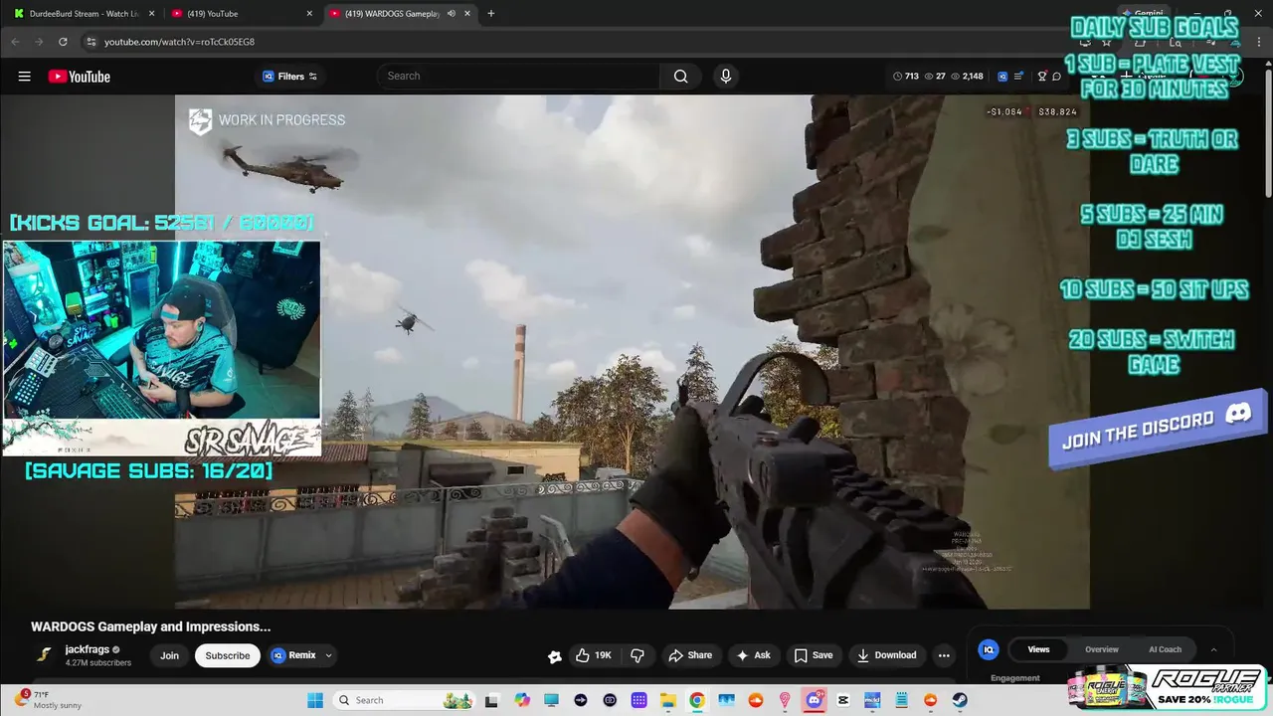The height and width of the screenshot is (716, 1273).
Task: Mute audio on the WARDOGS tab speaker icon
Action: click(x=452, y=13)
